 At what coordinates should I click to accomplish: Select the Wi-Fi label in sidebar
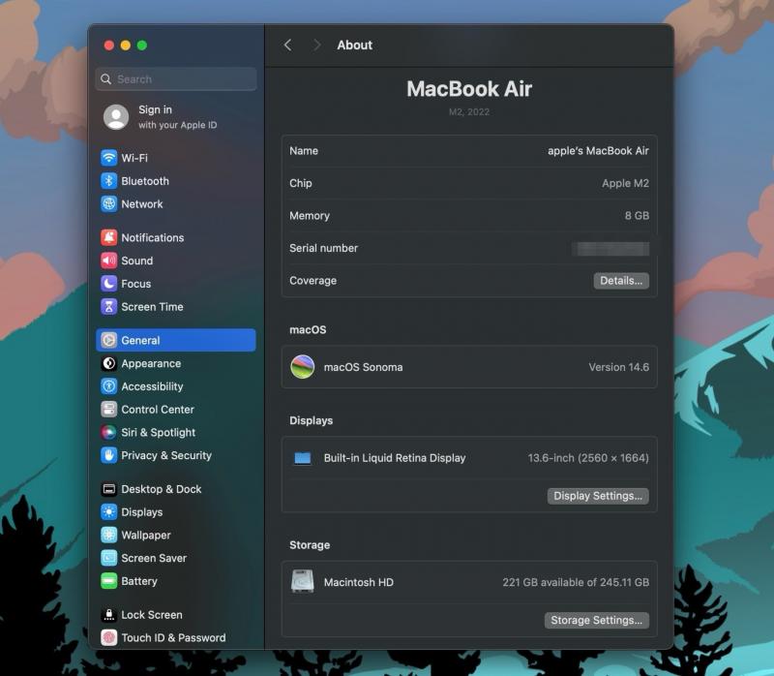134,158
